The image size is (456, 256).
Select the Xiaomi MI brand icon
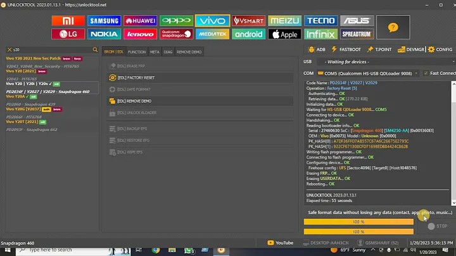[68, 21]
